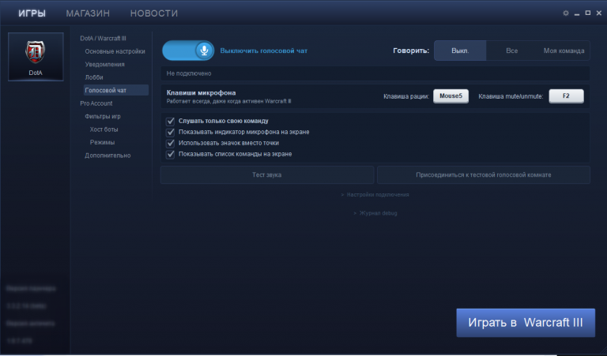Click the Не подключено status bar
Viewport: 607px width, 356px height.
click(x=375, y=73)
